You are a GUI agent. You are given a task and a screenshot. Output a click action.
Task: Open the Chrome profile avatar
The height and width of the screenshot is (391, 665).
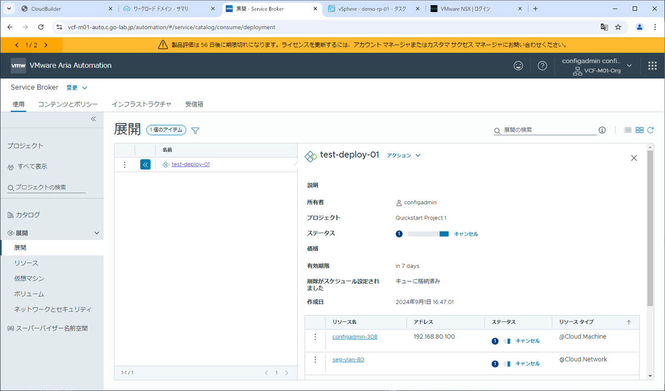tap(640, 27)
